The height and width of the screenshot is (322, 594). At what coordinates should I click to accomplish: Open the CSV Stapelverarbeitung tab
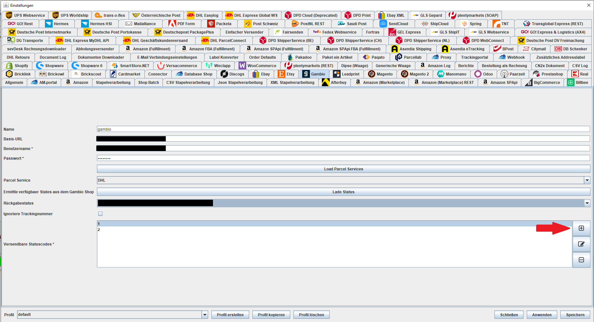[x=188, y=82]
